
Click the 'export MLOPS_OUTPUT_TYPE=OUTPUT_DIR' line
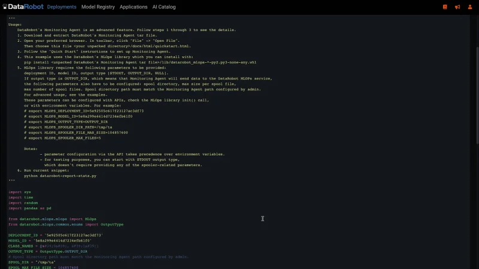[66, 122]
